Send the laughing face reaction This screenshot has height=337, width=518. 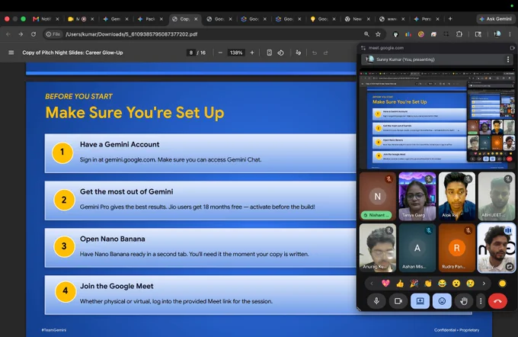coord(442,284)
